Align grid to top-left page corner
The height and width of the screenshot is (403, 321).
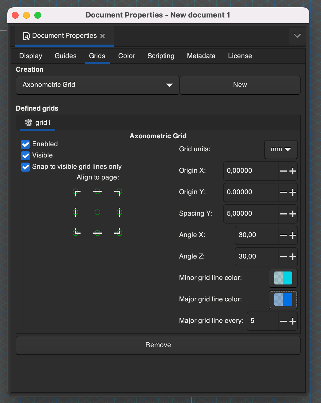click(x=76, y=192)
